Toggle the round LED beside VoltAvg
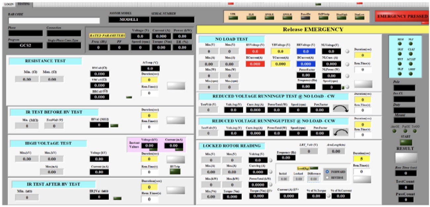 (271, 160)
